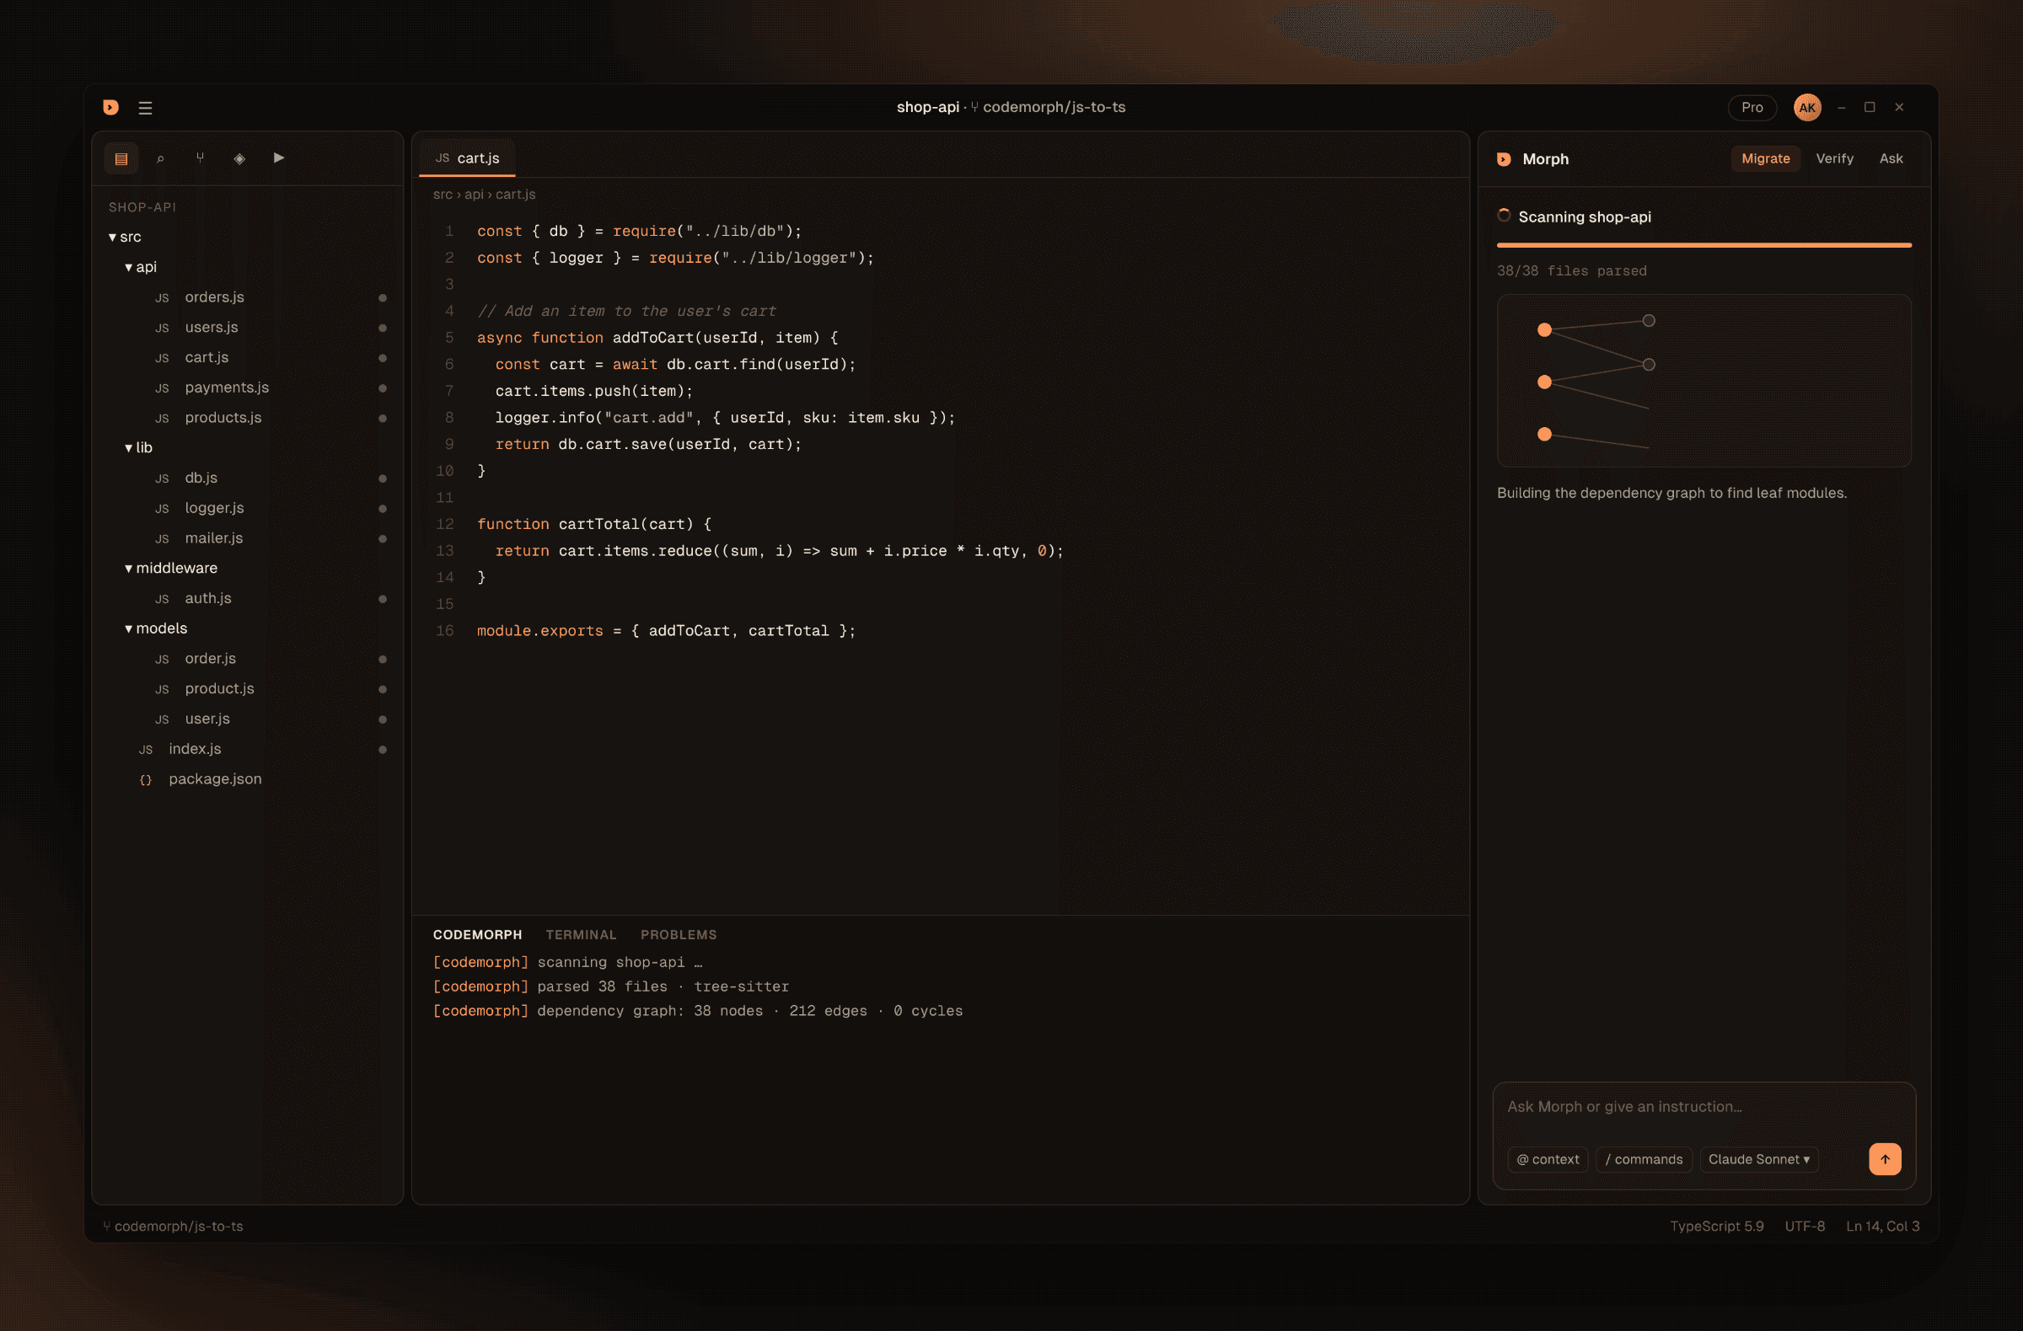Click the branch icon in the status bar
2023x1331 pixels.
pyautogui.click(x=107, y=1226)
